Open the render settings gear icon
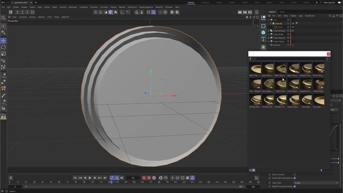The image size is (343, 193). [x=250, y=12]
